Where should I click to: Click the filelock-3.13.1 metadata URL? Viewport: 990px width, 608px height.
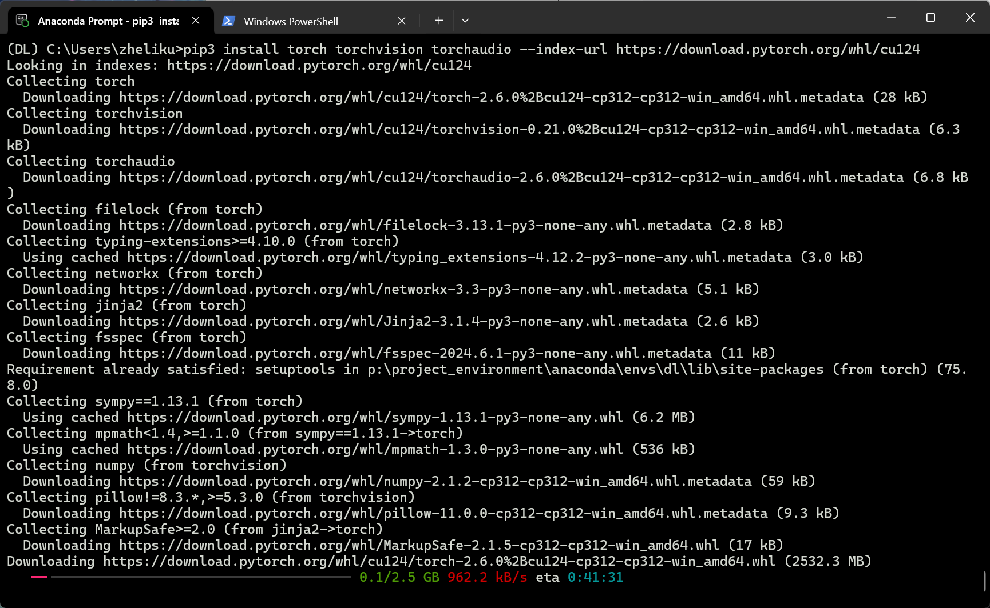click(x=415, y=225)
